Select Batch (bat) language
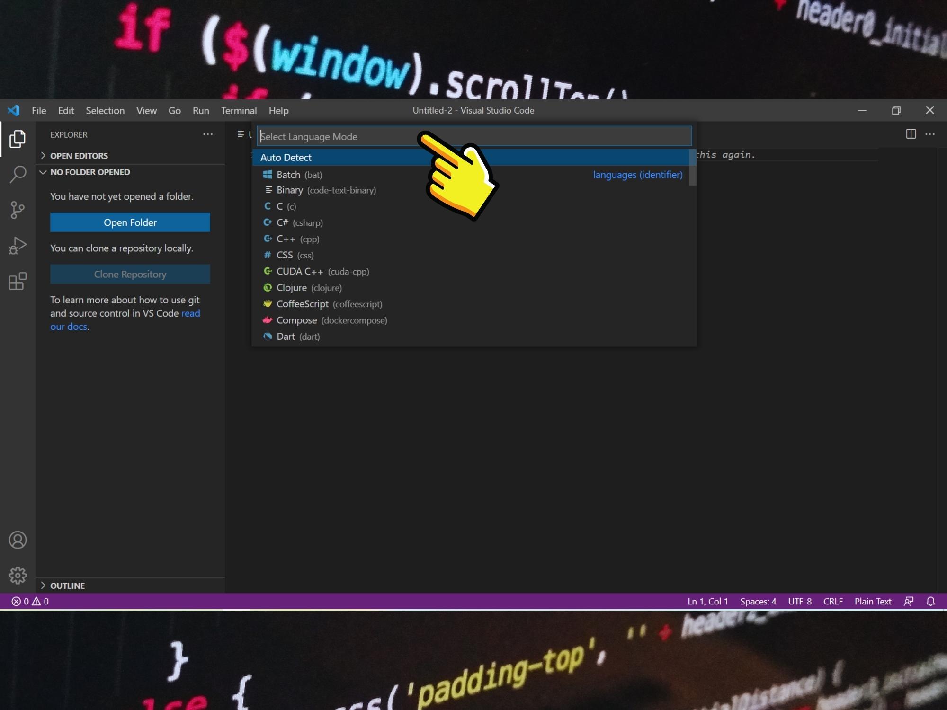The height and width of the screenshot is (710, 947). (x=474, y=175)
